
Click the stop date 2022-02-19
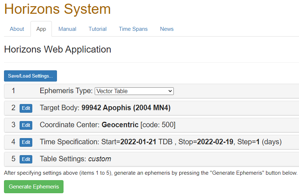coord(215,142)
